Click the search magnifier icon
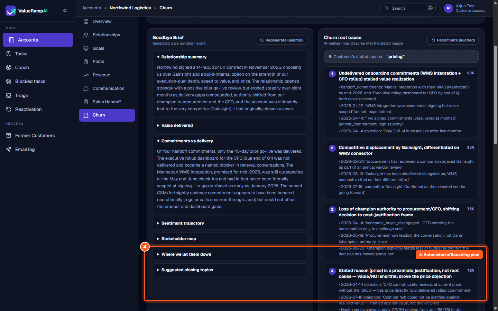The height and width of the screenshot is (311, 498). click(x=387, y=8)
